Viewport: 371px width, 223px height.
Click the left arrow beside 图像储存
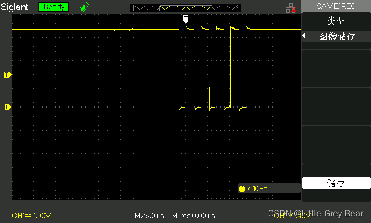tap(304, 36)
